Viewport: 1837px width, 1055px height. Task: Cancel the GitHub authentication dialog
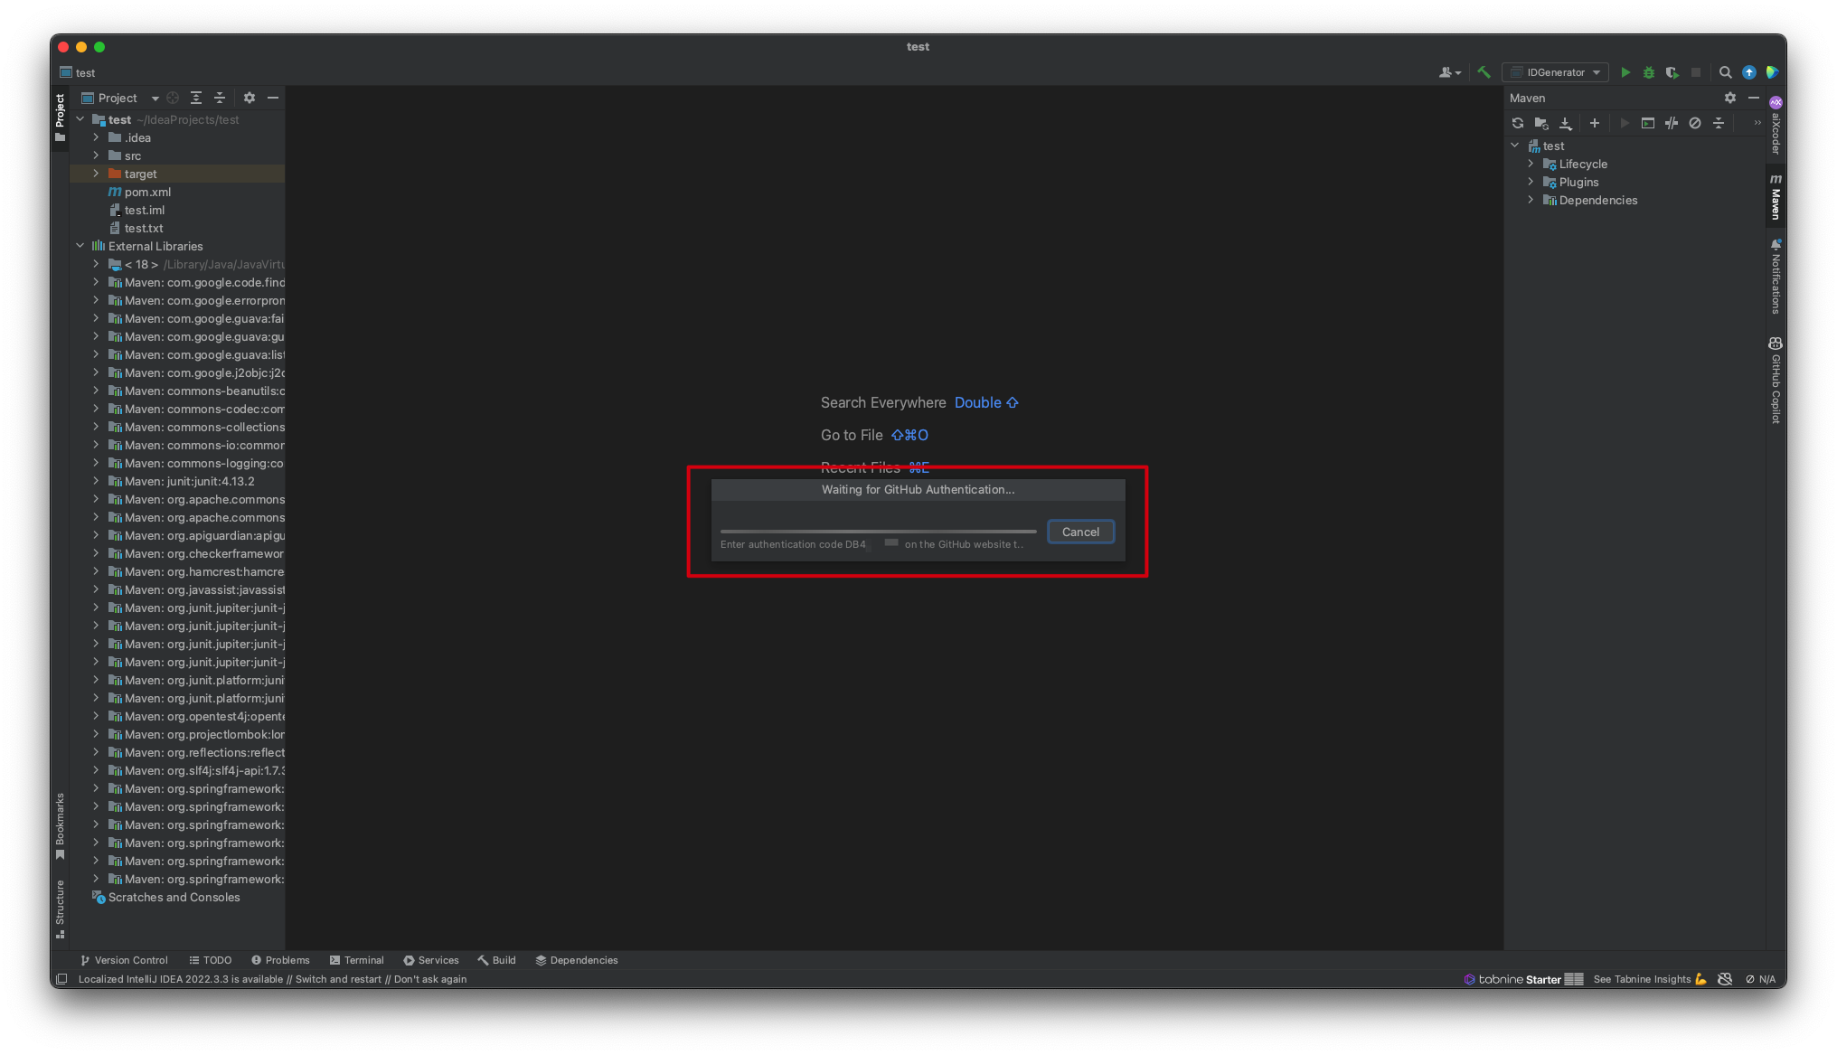click(x=1080, y=532)
